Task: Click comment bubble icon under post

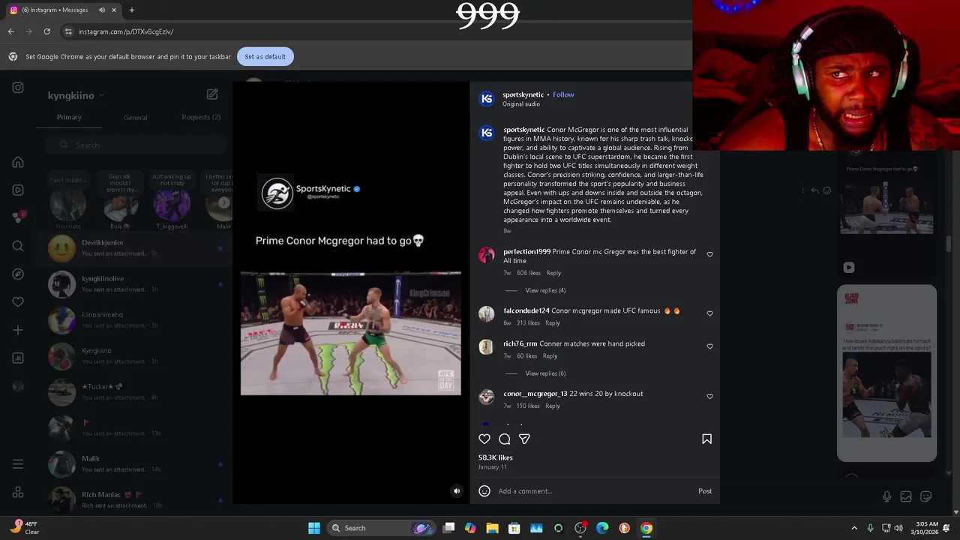Action: click(505, 439)
